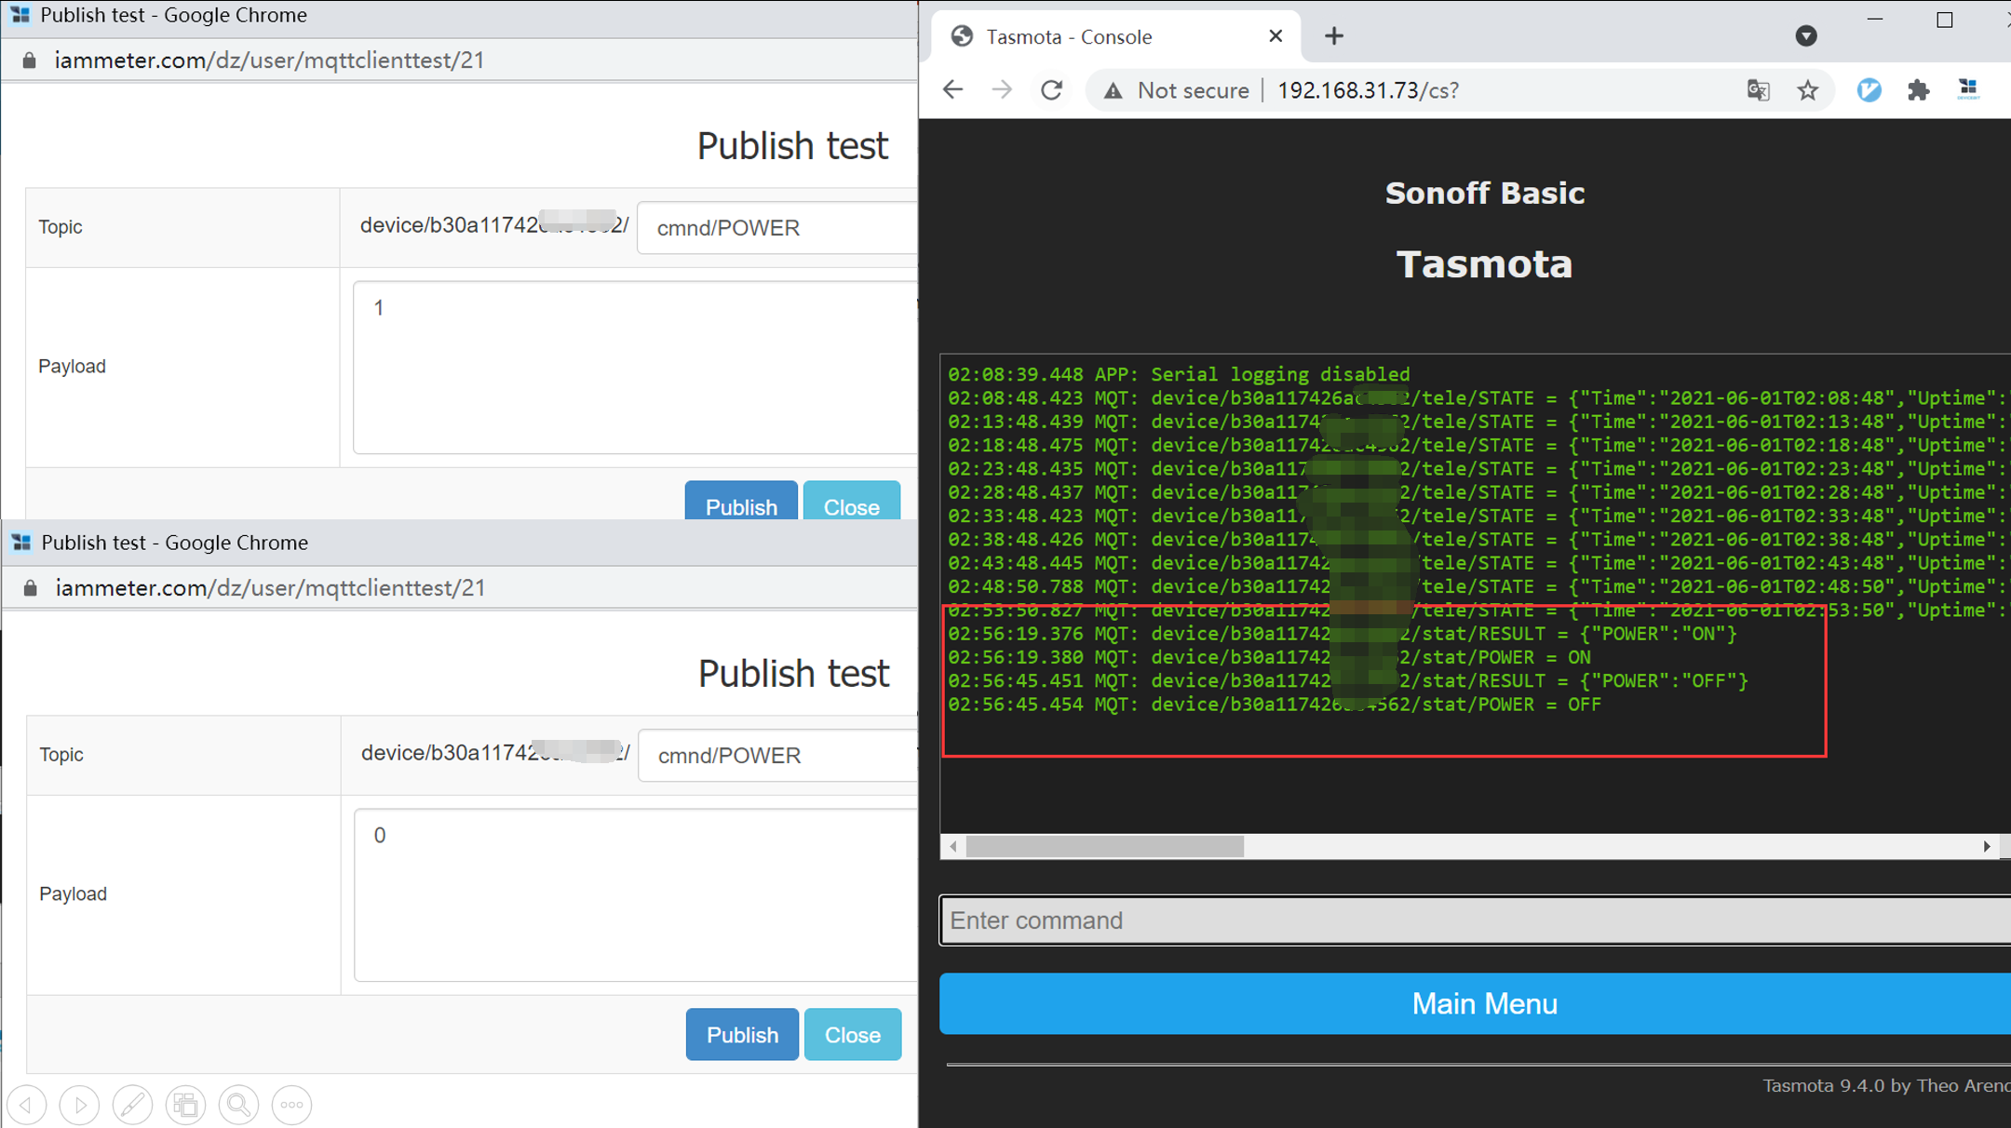Click the blue Vimium extension icon
This screenshot has height=1128, width=2011.
(1869, 90)
